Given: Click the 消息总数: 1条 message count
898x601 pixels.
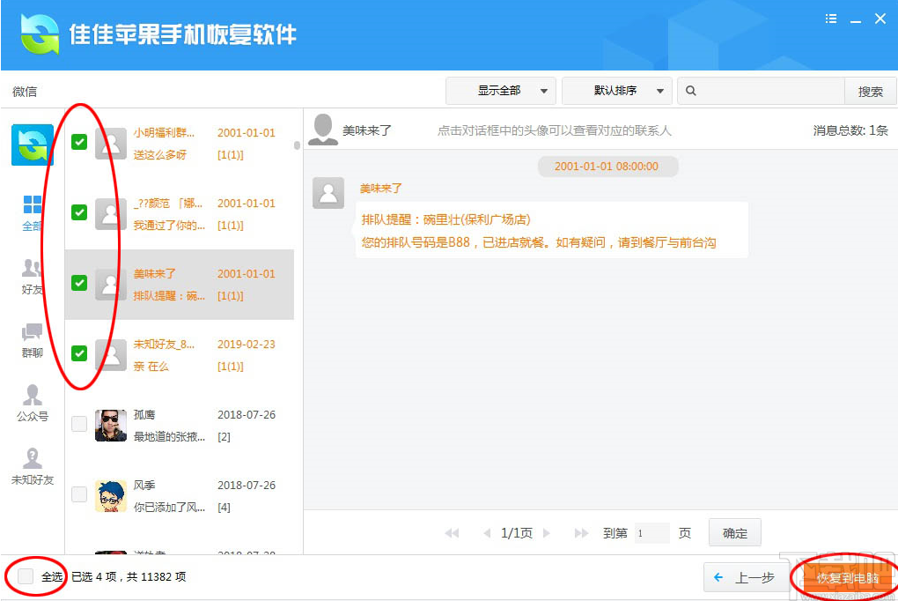Looking at the screenshot, I should [x=850, y=130].
